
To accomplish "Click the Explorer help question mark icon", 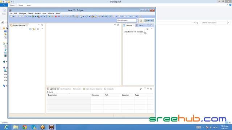I will [x=230, y=5].
